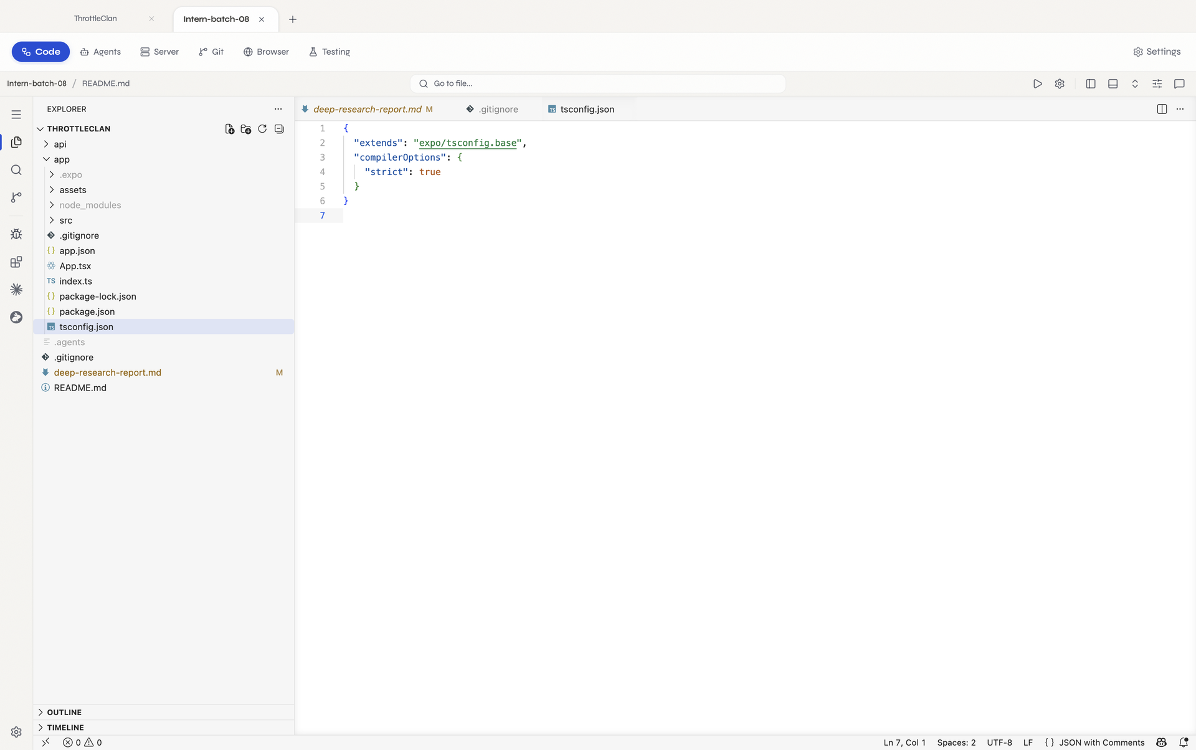Open App.tsx in the explorer
Image resolution: width=1196 pixels, height=750 pixels.
[163, 266]
